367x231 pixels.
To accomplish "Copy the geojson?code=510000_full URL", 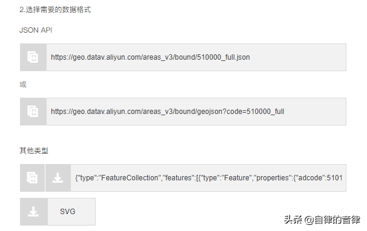I will [33, 112].
